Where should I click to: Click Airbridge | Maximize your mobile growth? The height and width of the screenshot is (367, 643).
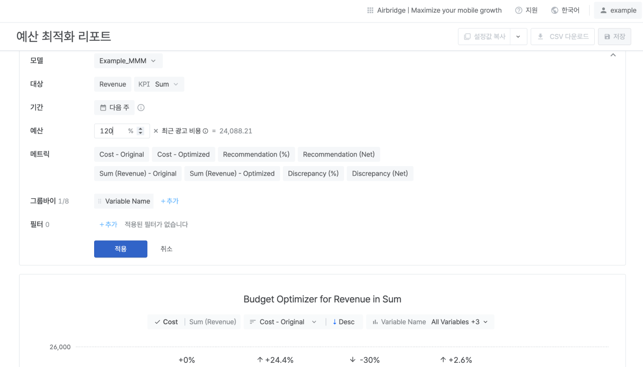[440, 10]
